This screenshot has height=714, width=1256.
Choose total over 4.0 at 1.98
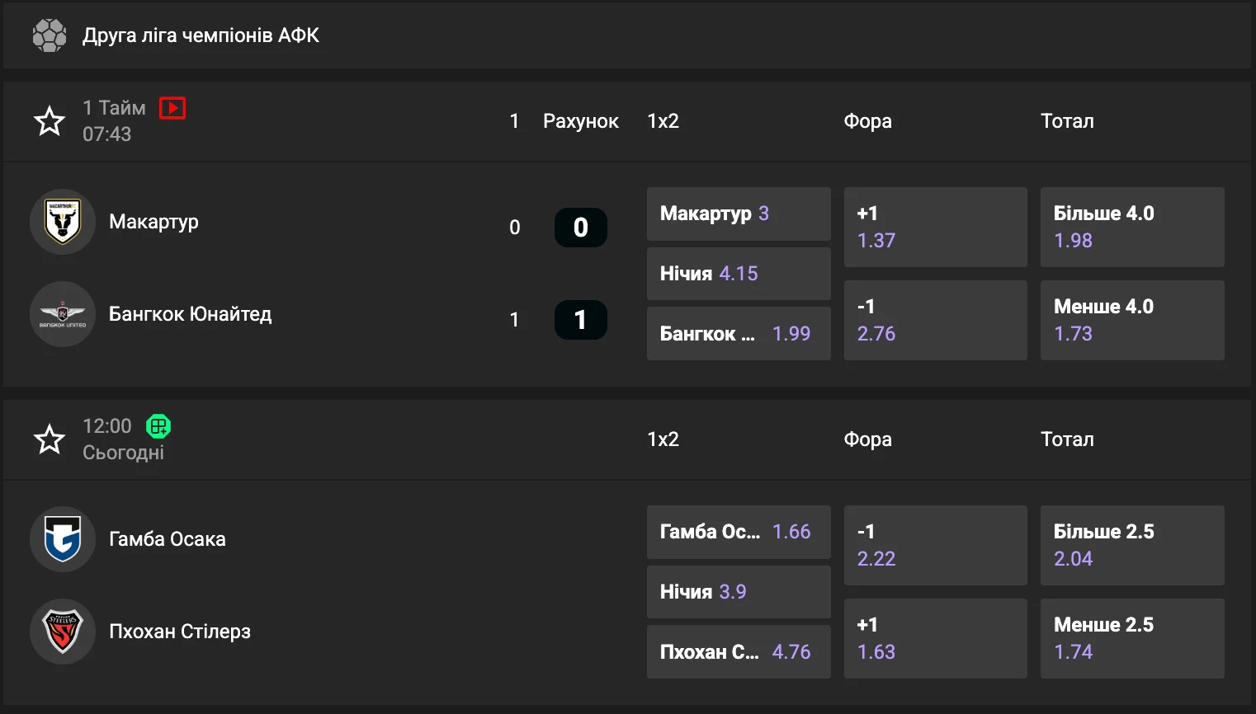pos(1131,227)
